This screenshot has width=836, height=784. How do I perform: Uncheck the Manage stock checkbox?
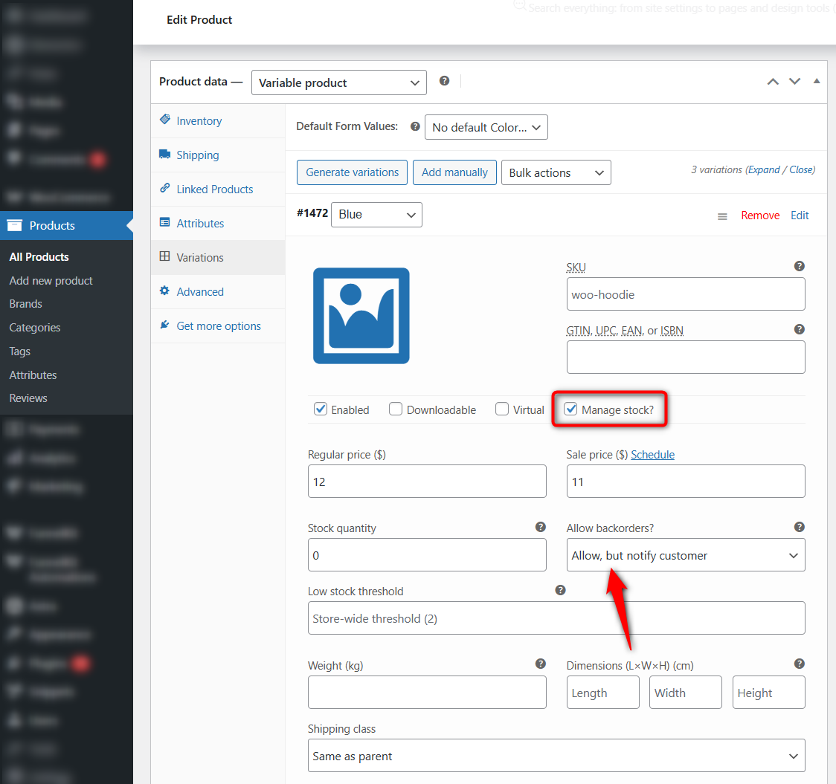pos(570,409)
